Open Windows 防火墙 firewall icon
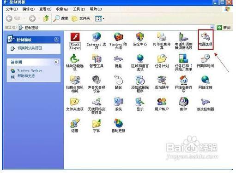This screenshot has width=236, height=173. [118, 41]
